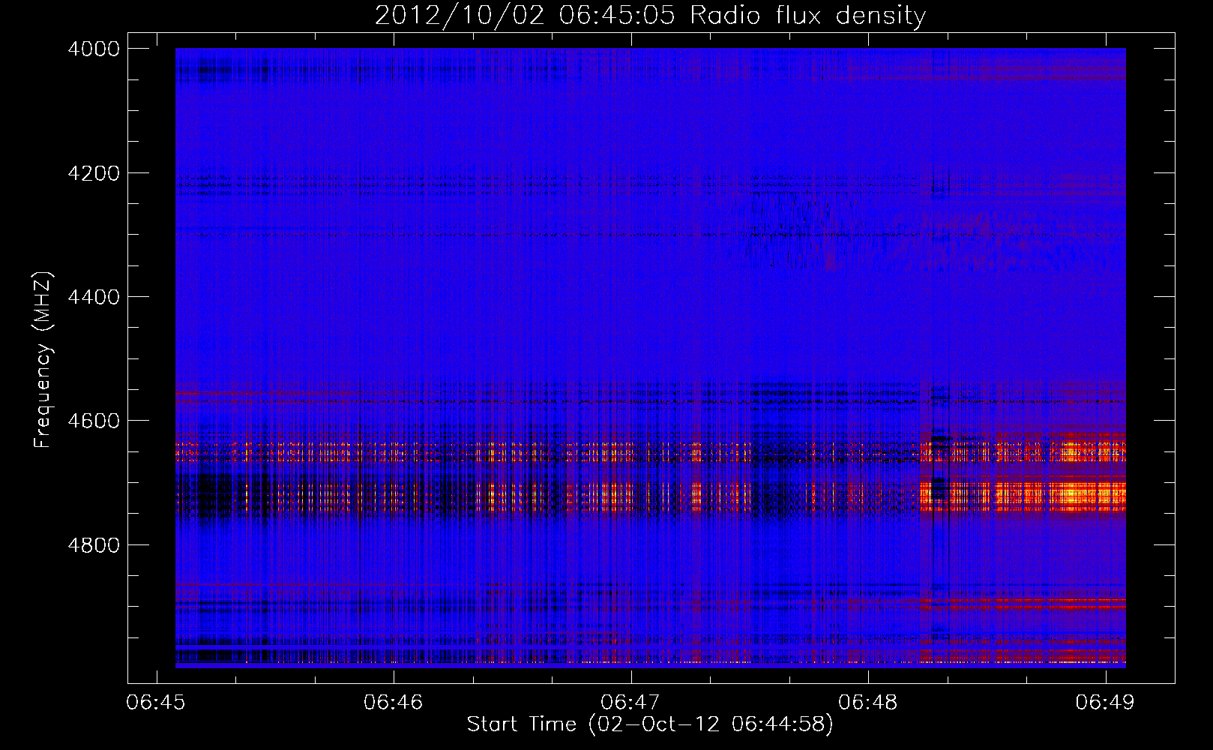Click the 06:49 time tick label
This screenshot has width=1213, height=750.
(x=1105, y=703)
